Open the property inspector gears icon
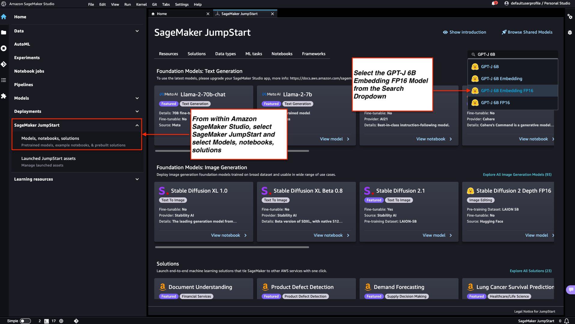 (x=570, y=16)
